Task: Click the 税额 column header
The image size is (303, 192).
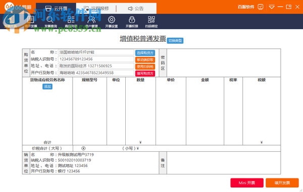Action: click(262, 80)
